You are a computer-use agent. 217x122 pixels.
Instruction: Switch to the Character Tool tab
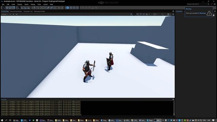point(28,11)
